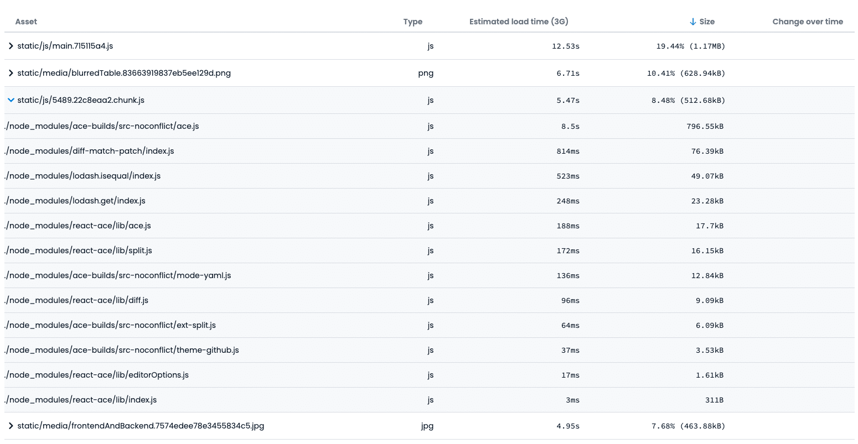The height and width of the screenshot is (444, 858).
Task: Click ace-builds mode-yaml.js module row
Action: coord(430,275)
